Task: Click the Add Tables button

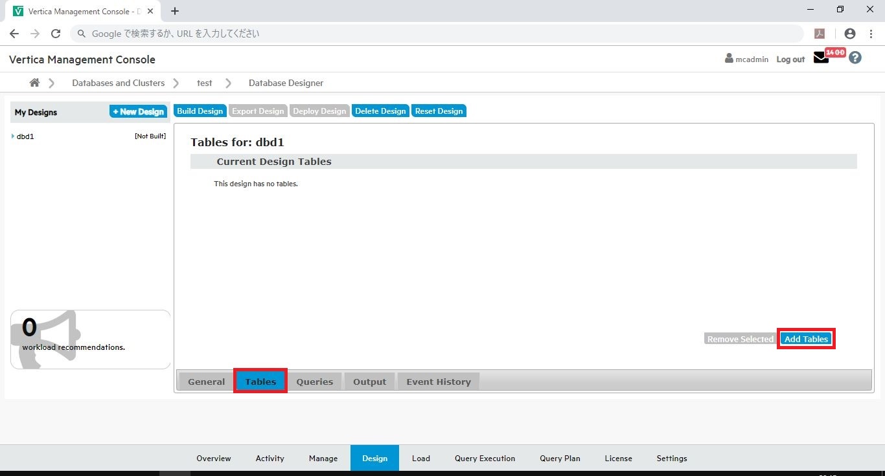Action: pyautogui.click(x=806, y=339)
